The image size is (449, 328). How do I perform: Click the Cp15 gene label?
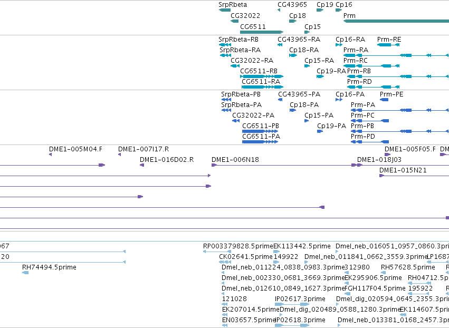coord(312,26)
